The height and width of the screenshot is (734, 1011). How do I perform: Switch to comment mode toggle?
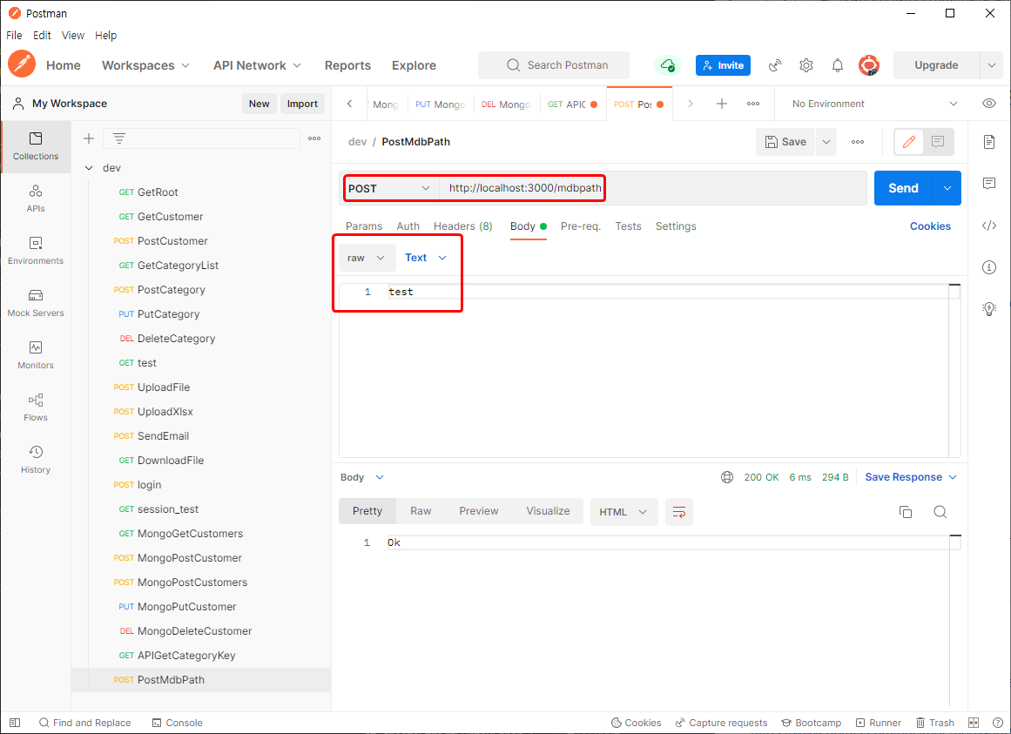pyautogui.click(x=938, y=142)
